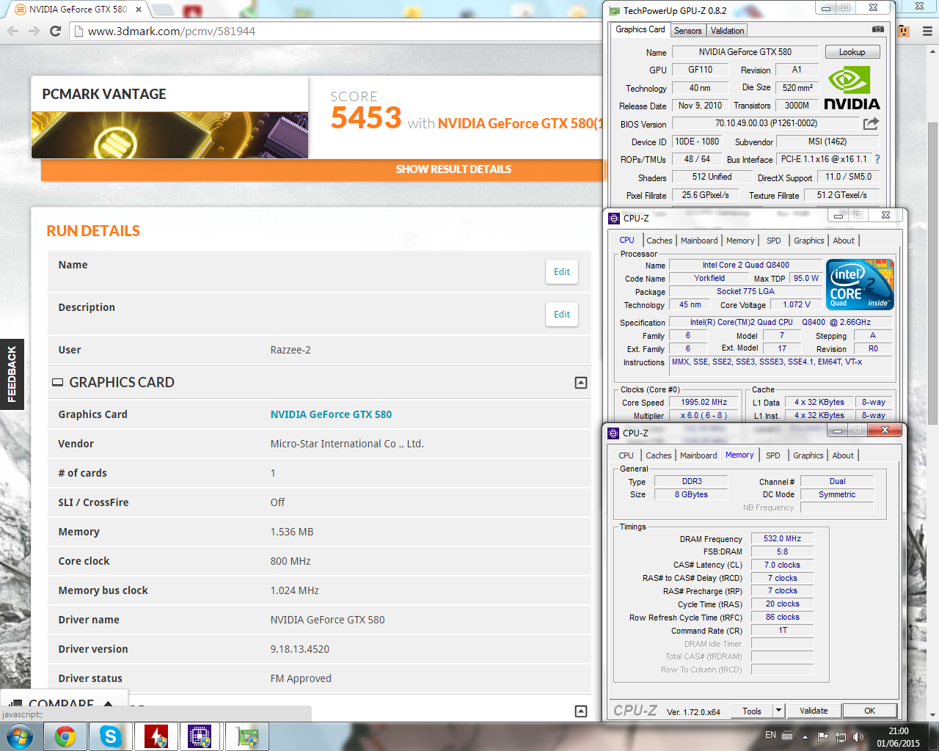This screenshot has height=751, width=939.
Task: Open Mainboard tab in upper CPU-Z window
Action: pos(699,241)
